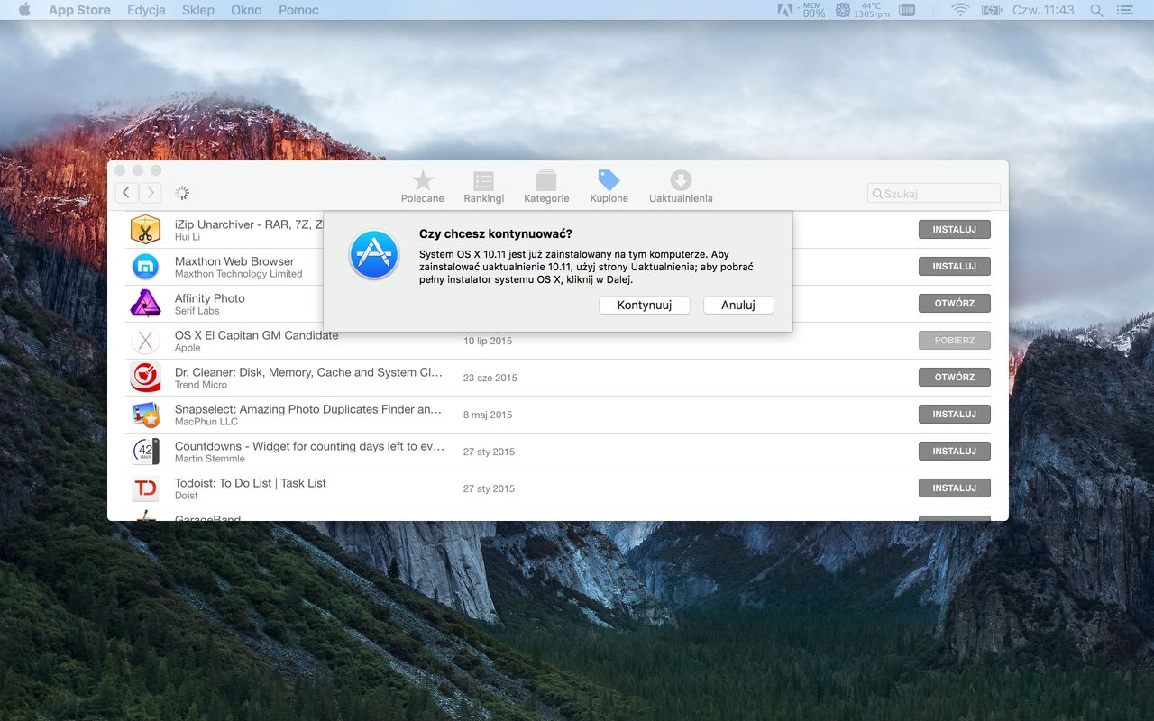Click the Affinity Photo app icon

tap(145, 304)
